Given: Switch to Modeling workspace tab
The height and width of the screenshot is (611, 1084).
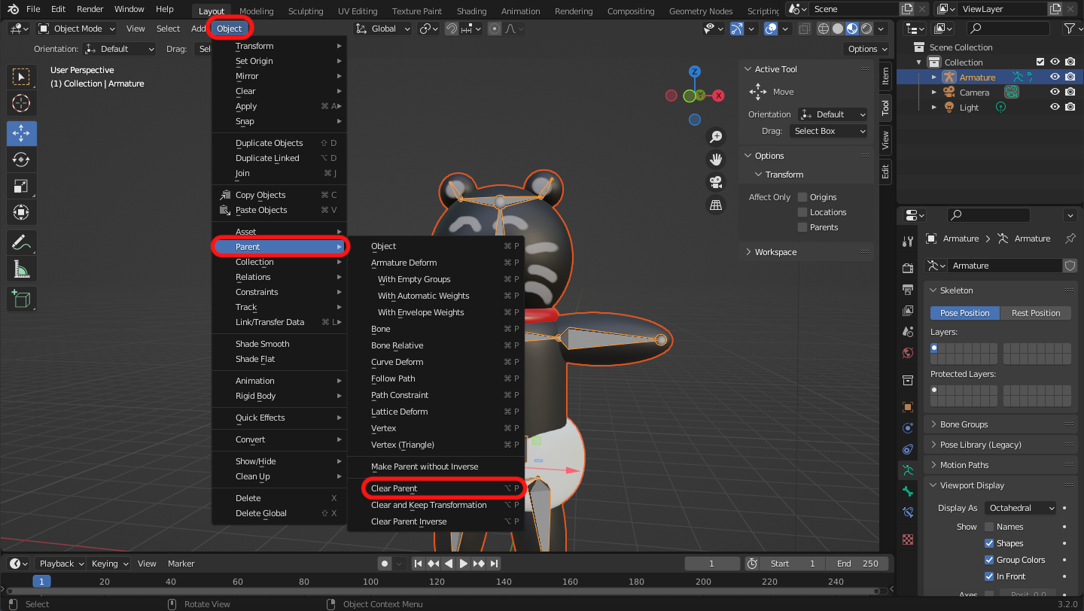Looking at the screenshot, I should point(256,11).
